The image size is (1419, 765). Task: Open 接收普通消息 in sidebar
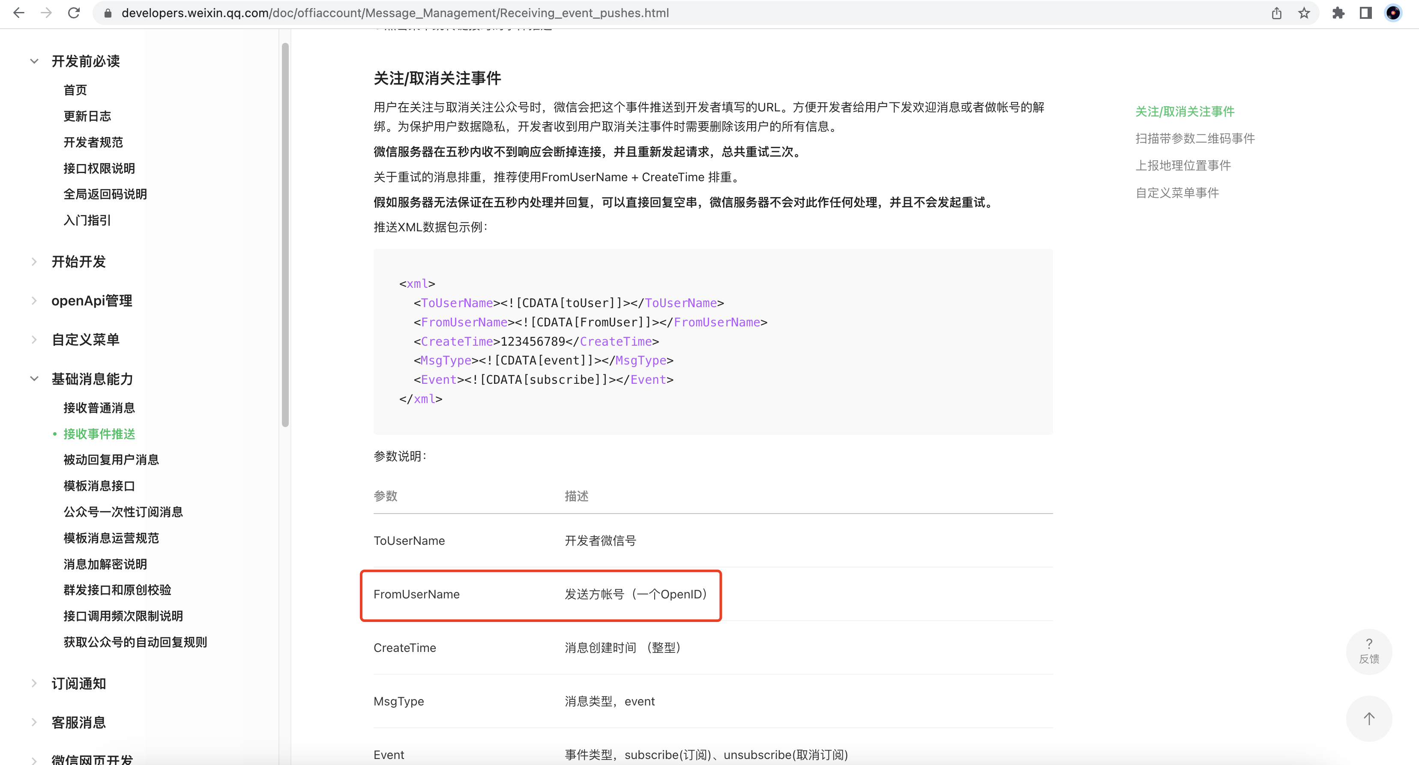[x=99, y=408]
